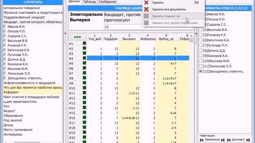Click column header 5 Выбор_ка
255x143 pixels.
pos(167,37)
